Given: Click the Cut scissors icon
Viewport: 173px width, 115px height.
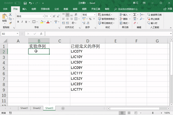Looking at the screenshot, I should click(11, 15).
